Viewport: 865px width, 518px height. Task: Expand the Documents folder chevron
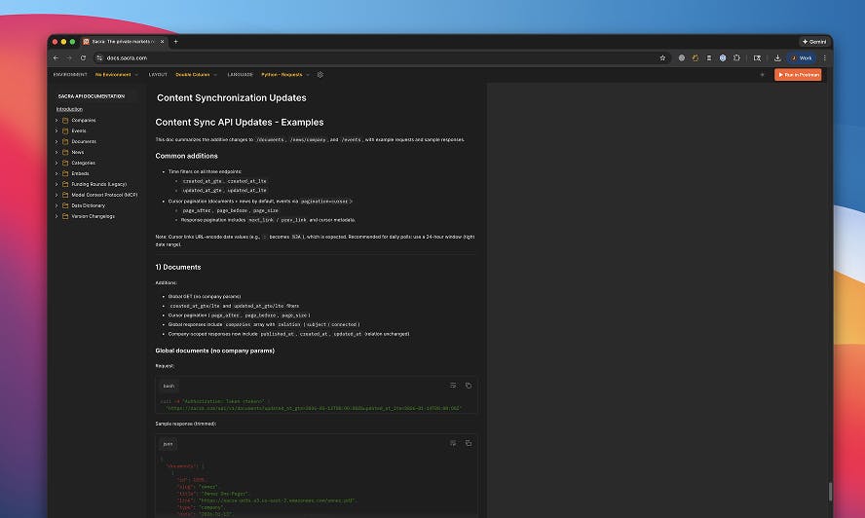pyautogui.click(x=56, y=142)
